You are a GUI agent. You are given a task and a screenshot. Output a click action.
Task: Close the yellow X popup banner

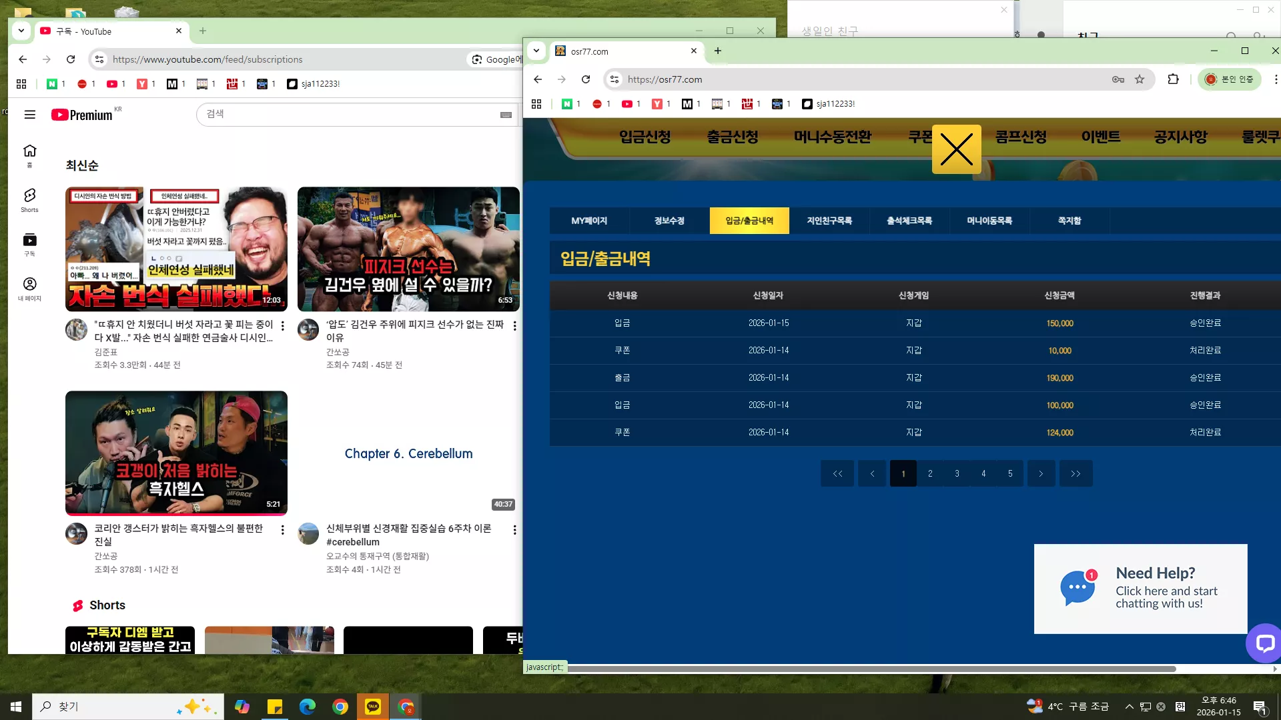tap(956, 149)
